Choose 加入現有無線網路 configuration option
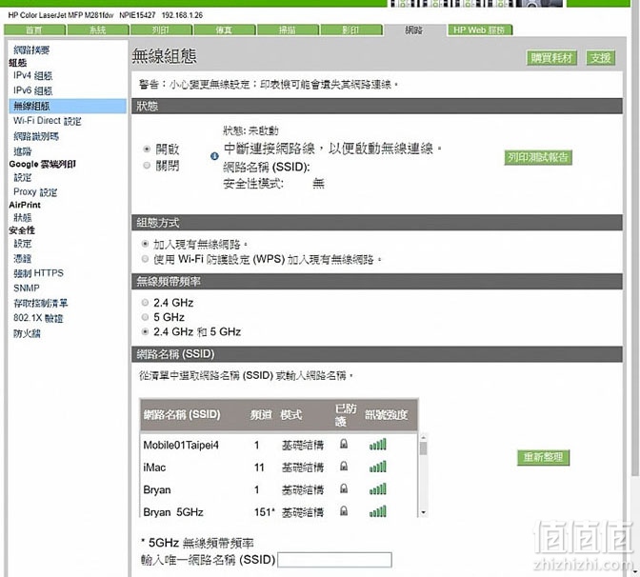Image resolution: width=640 pixels, height=577 pixels. [x=145, y=244]
